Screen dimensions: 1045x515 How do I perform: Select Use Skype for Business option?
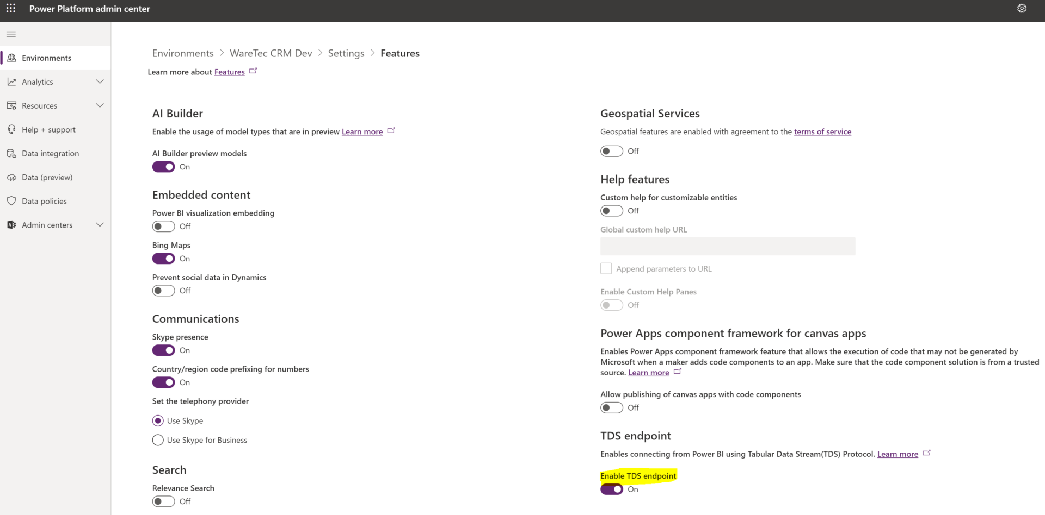(x=158, y=440)
